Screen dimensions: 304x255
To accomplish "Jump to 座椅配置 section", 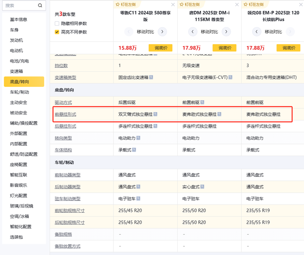I will 19,165.
